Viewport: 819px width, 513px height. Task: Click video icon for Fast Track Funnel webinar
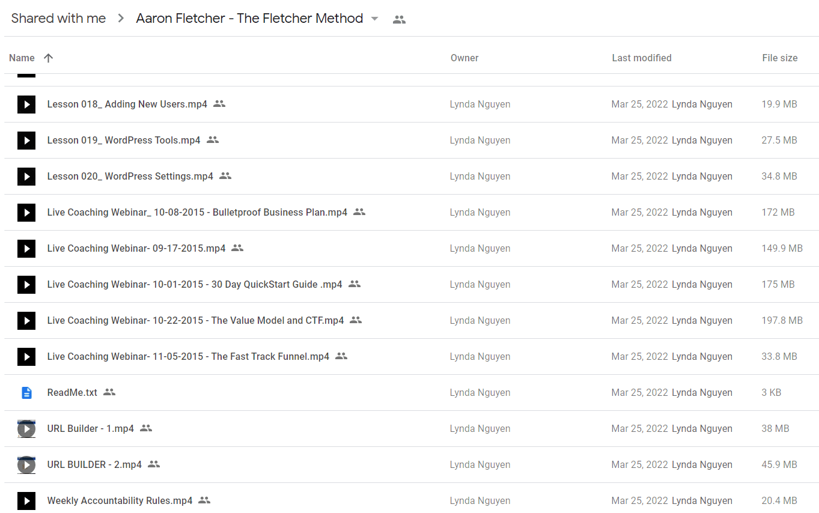pos(26,357)
